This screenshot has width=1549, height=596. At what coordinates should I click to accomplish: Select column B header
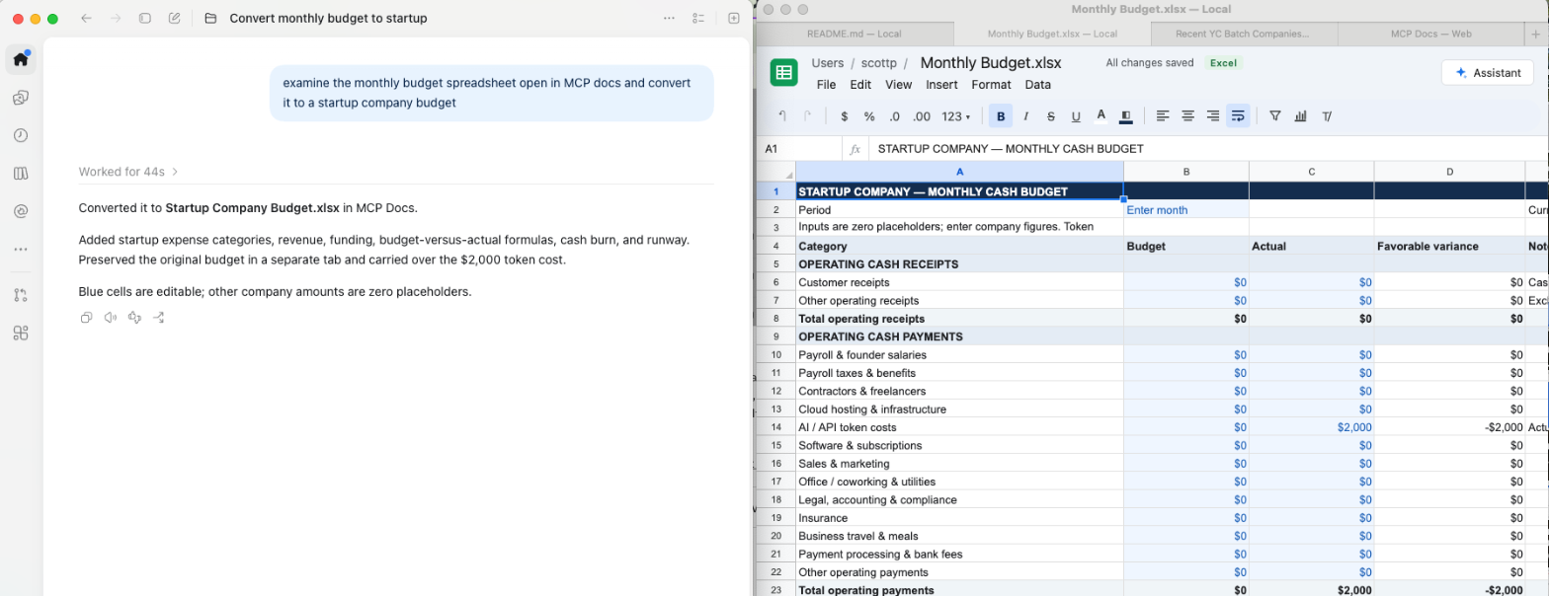[x=1185, y=173]
